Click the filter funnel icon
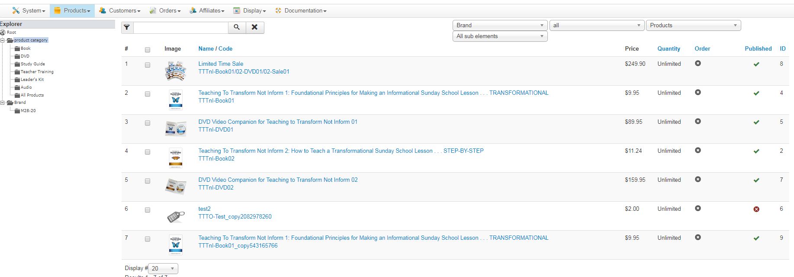 [x=127, y=27]
